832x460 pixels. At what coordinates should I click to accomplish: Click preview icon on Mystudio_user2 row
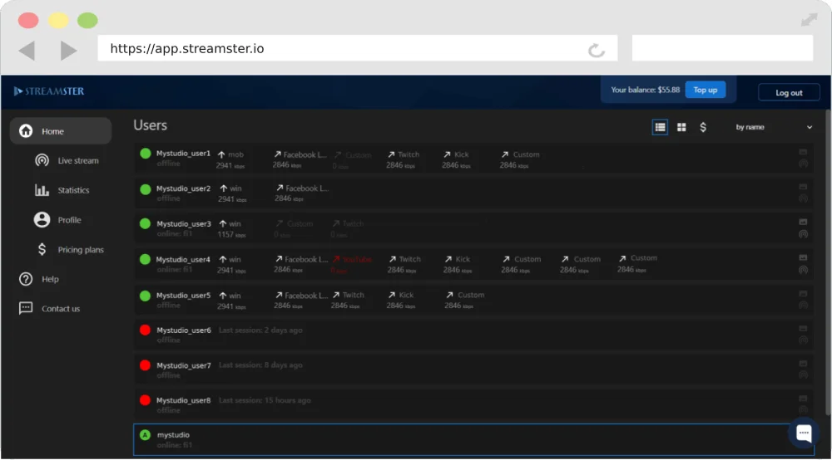[804, 187]
